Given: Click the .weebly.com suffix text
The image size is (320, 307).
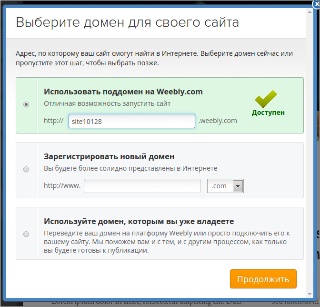Looking at the screenshot, I should coord(218,121).
